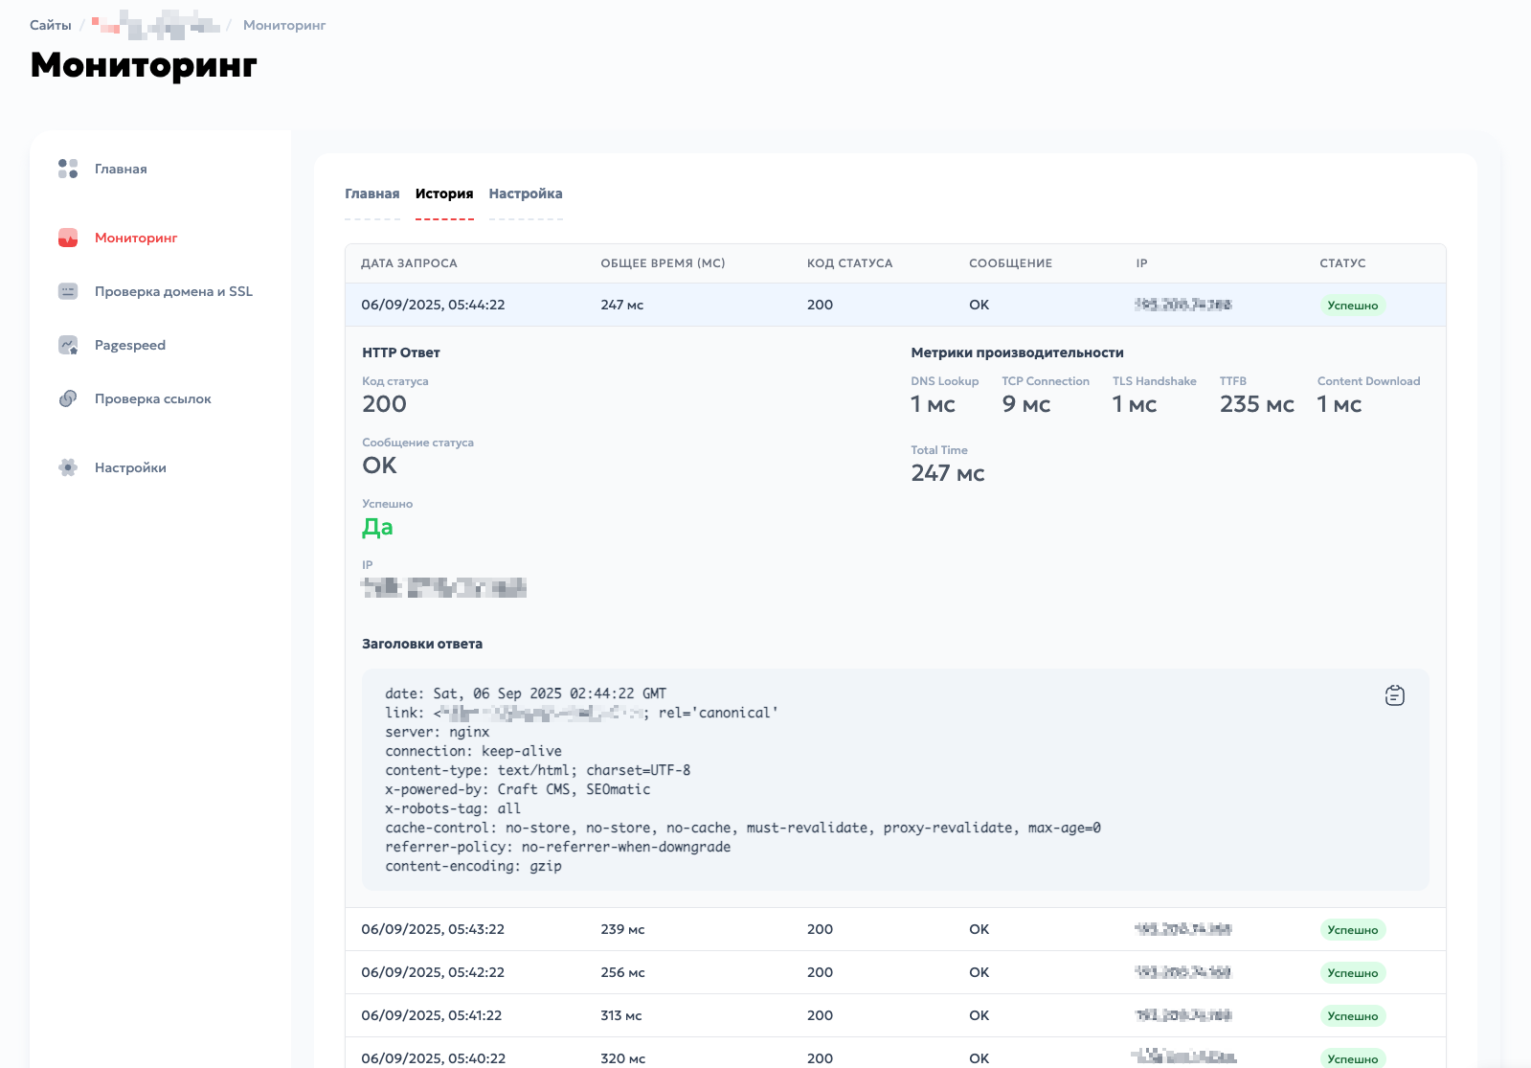Click the Метрики производительности heading
This screenshot has height=1068, width=1531.
click(x=1017, y=352)
